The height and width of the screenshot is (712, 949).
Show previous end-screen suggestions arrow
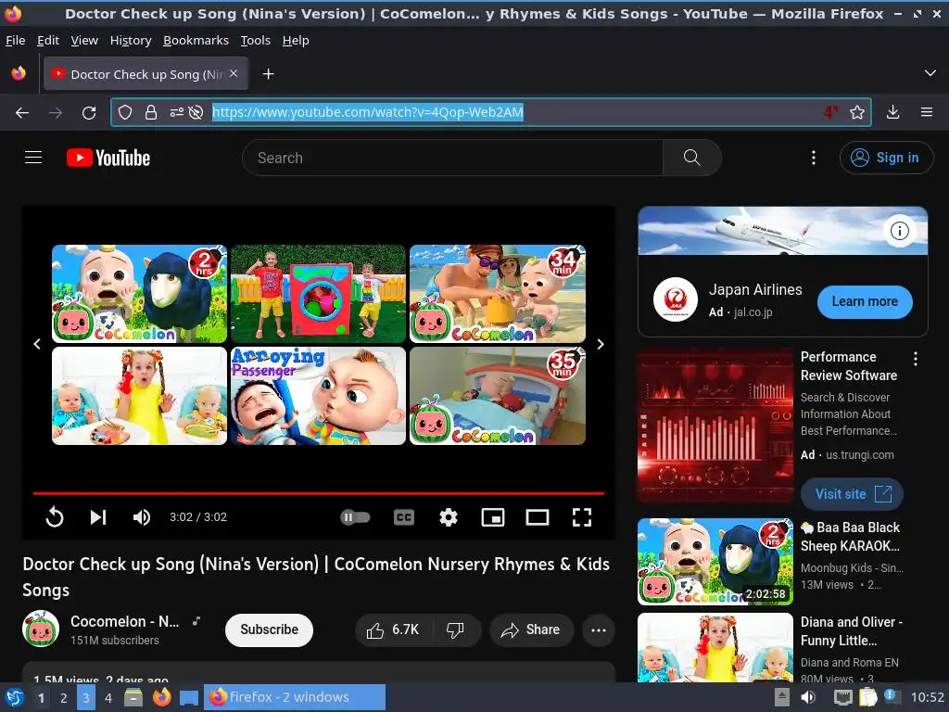point(37,344)
